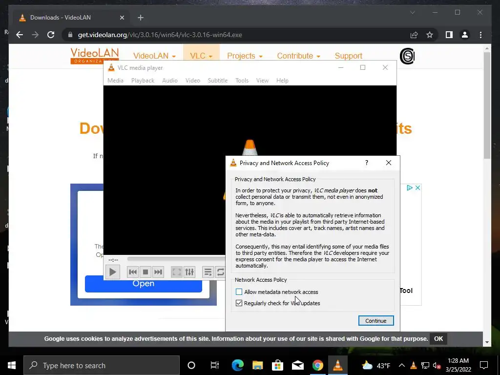
Task: Expand the VLC dropdown on website
Action: point(201,56)
